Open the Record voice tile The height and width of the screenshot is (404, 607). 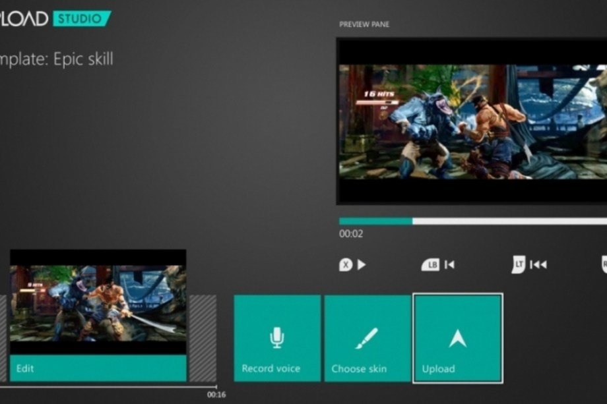(277, 338)
